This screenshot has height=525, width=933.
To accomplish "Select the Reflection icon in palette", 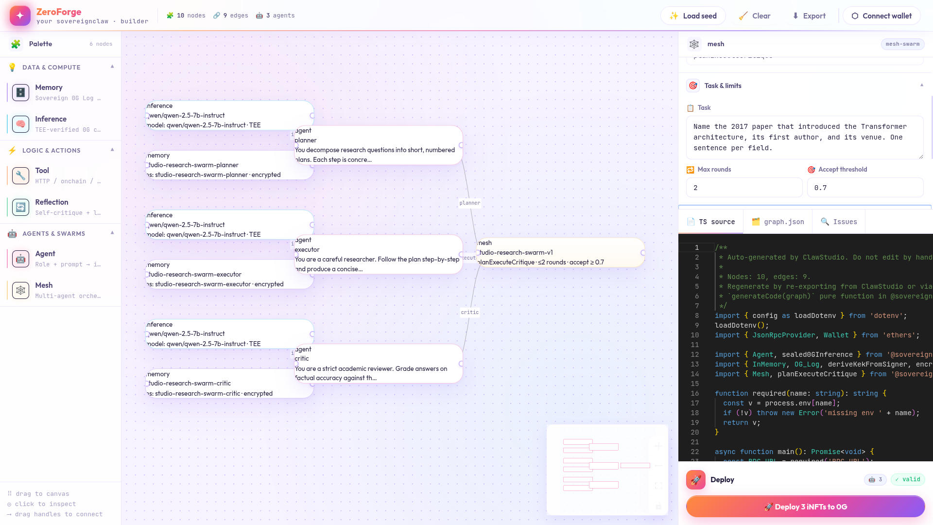I will pyautogui.click(x=20, y=207).
